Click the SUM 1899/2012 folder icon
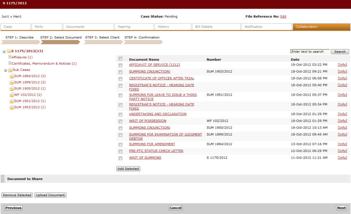The height and width of the screenshot is (214, 351). 12,82
